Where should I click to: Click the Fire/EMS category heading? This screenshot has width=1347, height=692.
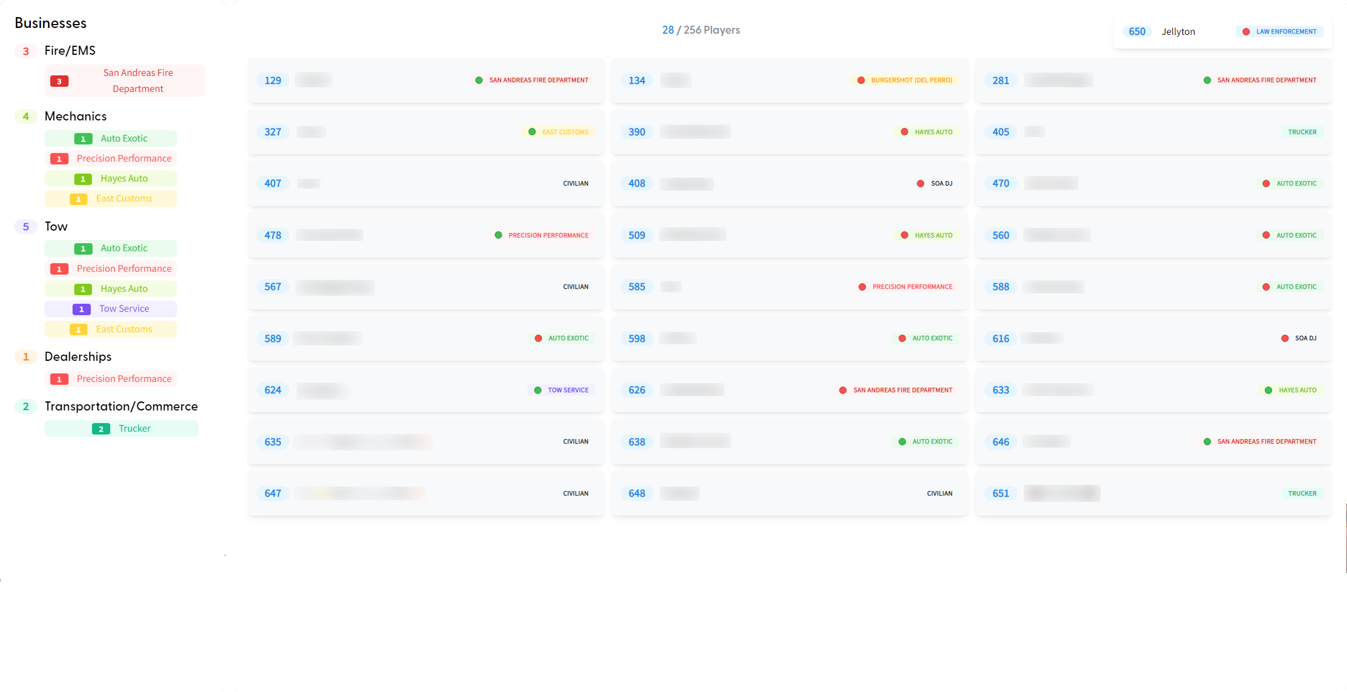(x=70, y=51)
